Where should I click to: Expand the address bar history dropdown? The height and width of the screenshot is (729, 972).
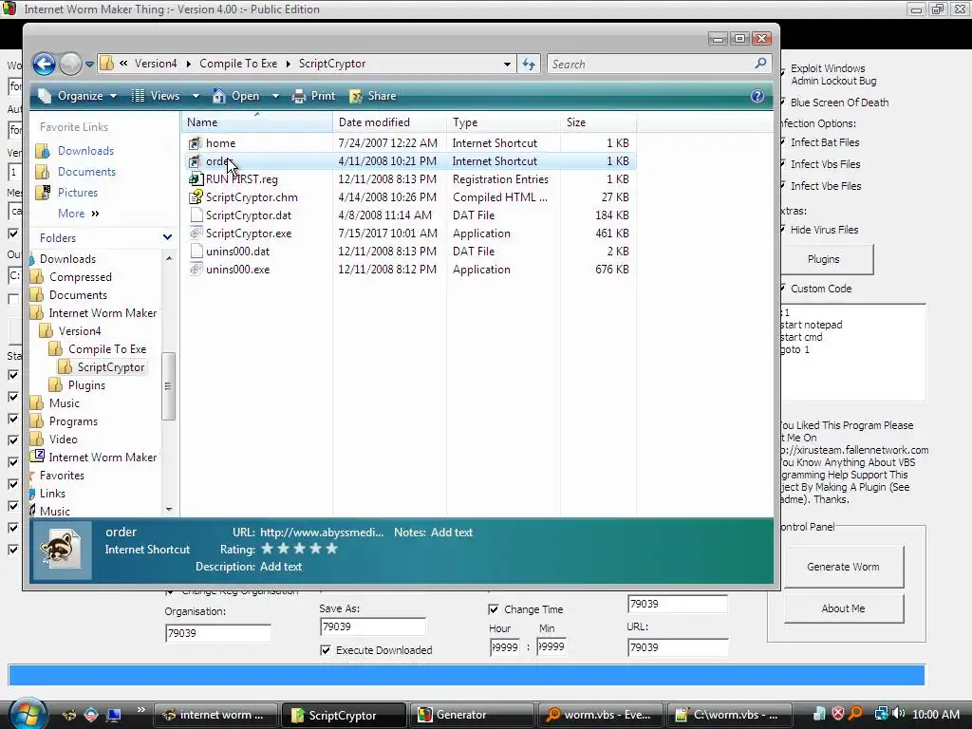(507, 64)
